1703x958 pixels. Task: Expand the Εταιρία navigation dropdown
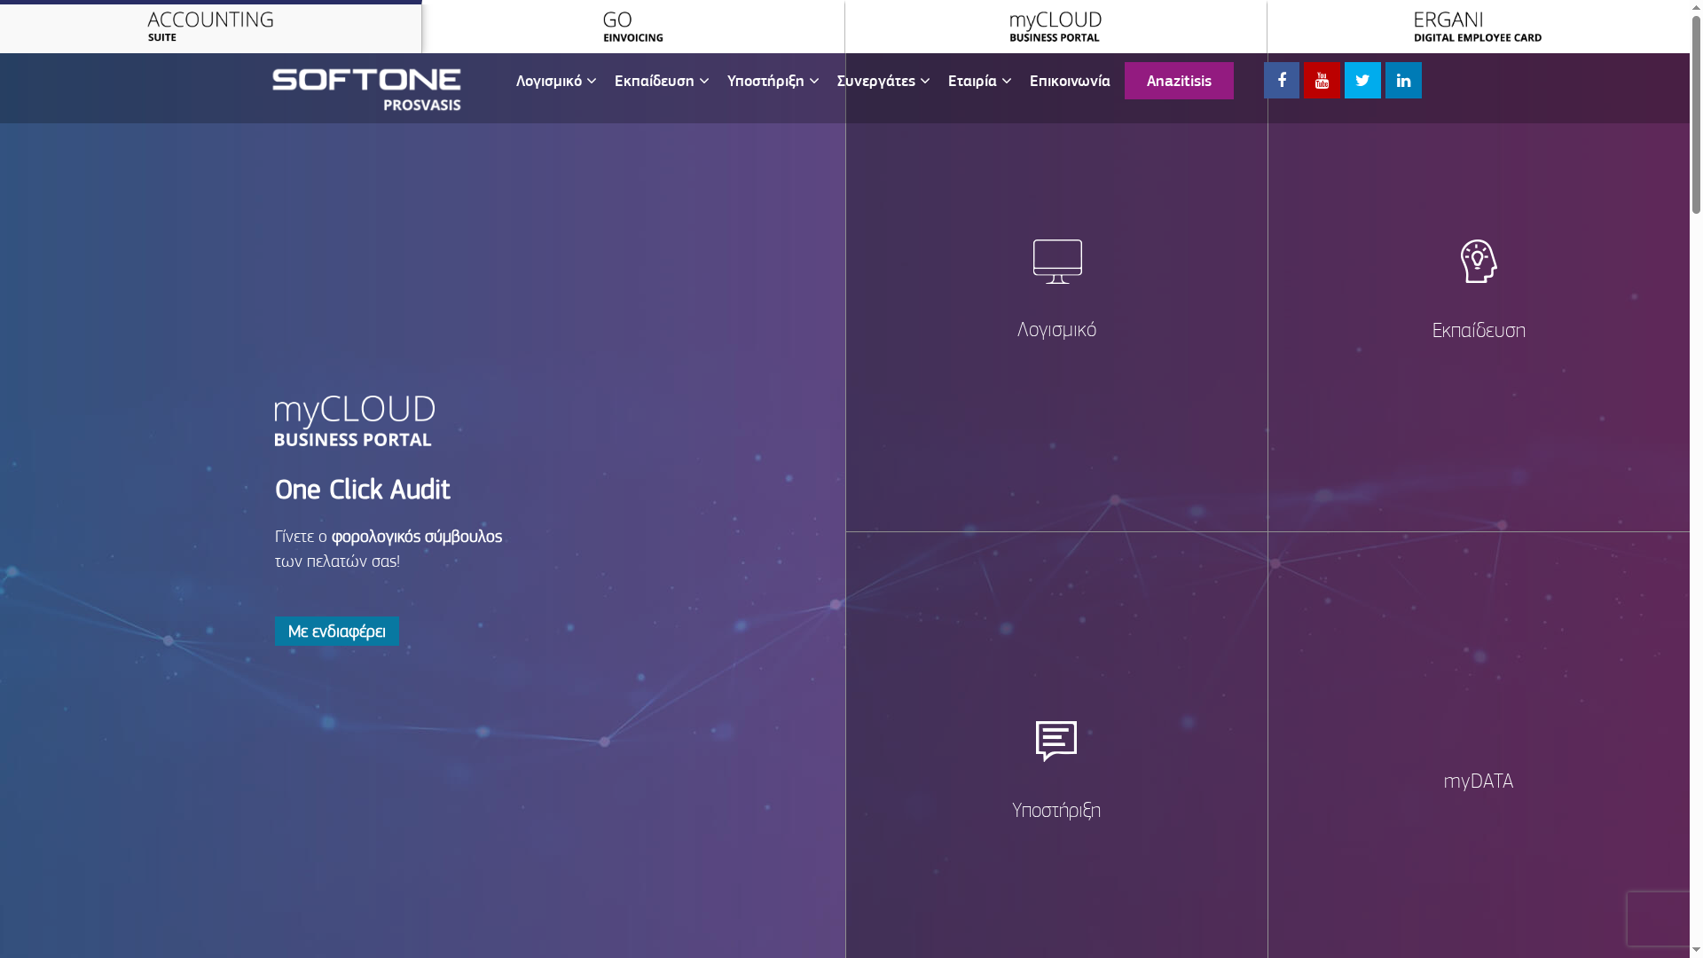pyautogui.click(x=979, y=81)
